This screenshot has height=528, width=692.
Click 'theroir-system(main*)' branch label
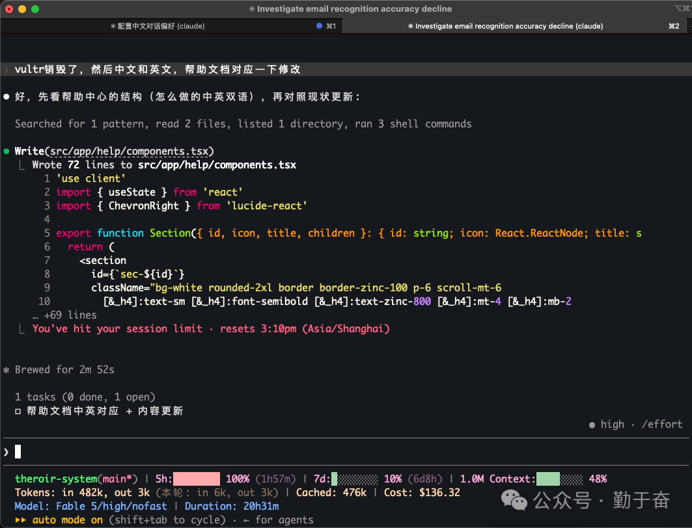point(76,479)
